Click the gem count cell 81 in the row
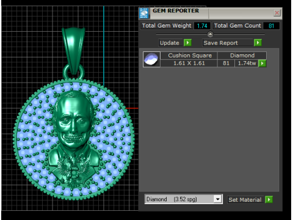 pyautogui.click(x=226, y=63)
